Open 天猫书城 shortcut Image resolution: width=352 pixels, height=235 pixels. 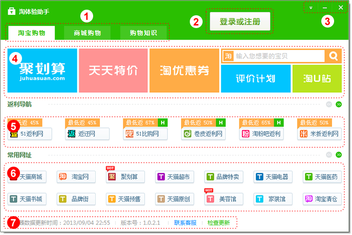(x=27, y=199)
